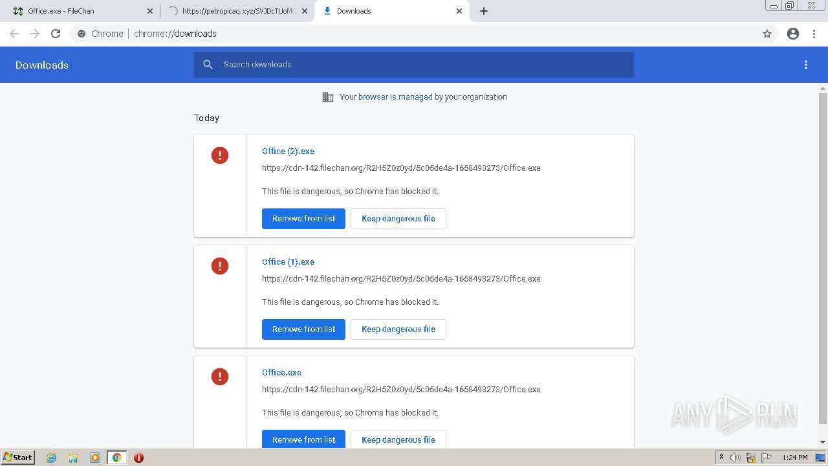828x466 pixels.
Task: Open Chrome's three-dot main menu
Action: (814, 34)
